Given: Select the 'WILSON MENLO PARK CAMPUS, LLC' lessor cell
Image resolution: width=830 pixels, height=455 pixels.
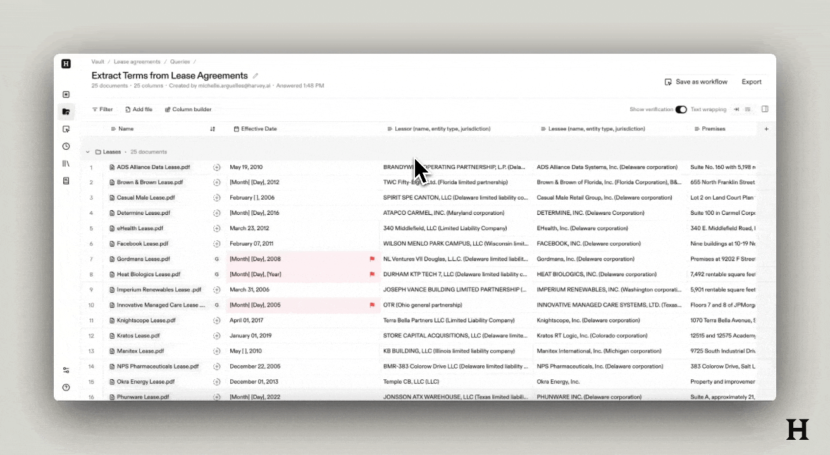Looking at the screenshot, I should tap(456, 244).
